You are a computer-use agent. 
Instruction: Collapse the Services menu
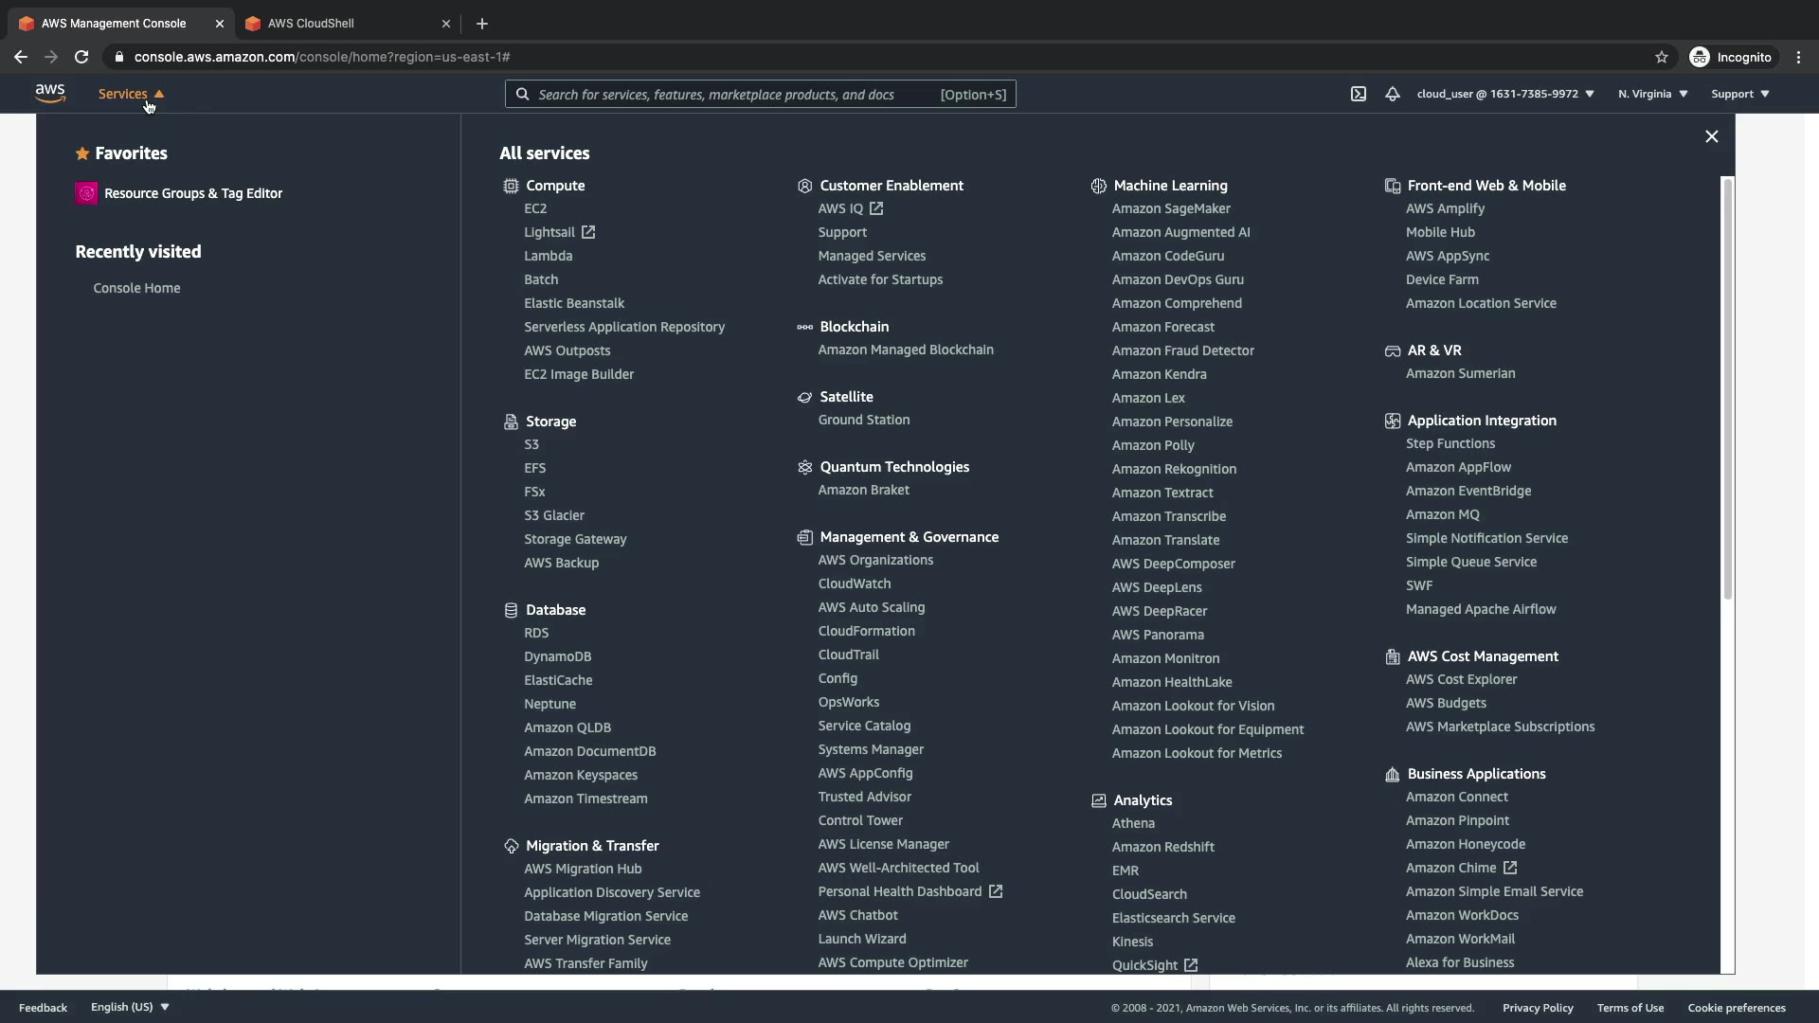click(131, 94)
